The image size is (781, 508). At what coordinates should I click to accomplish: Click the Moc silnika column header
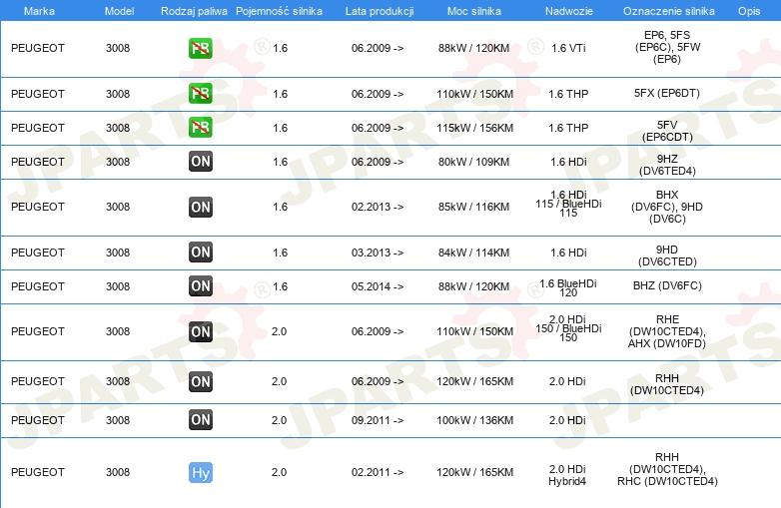474,11
